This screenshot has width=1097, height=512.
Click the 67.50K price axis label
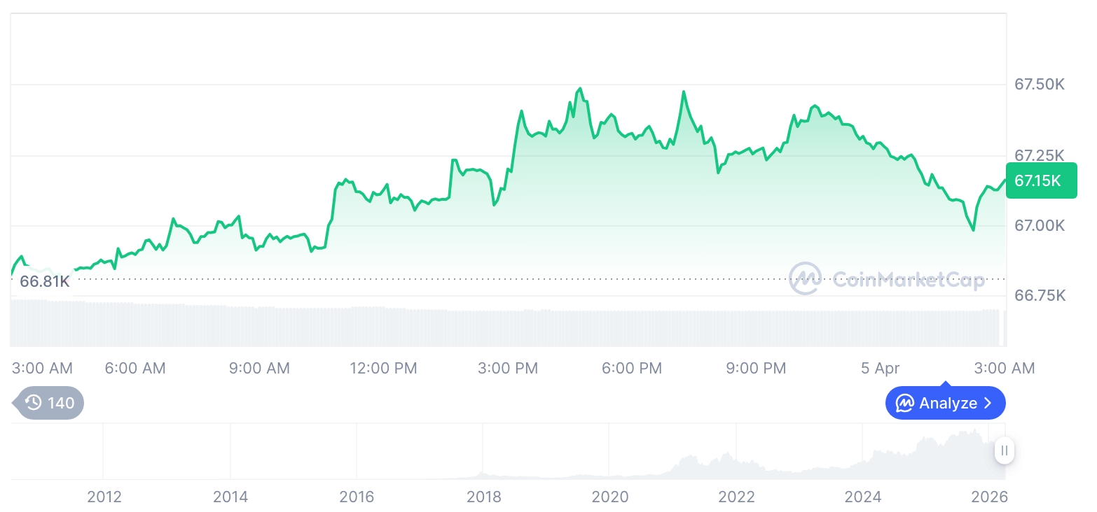[1040, 85]
